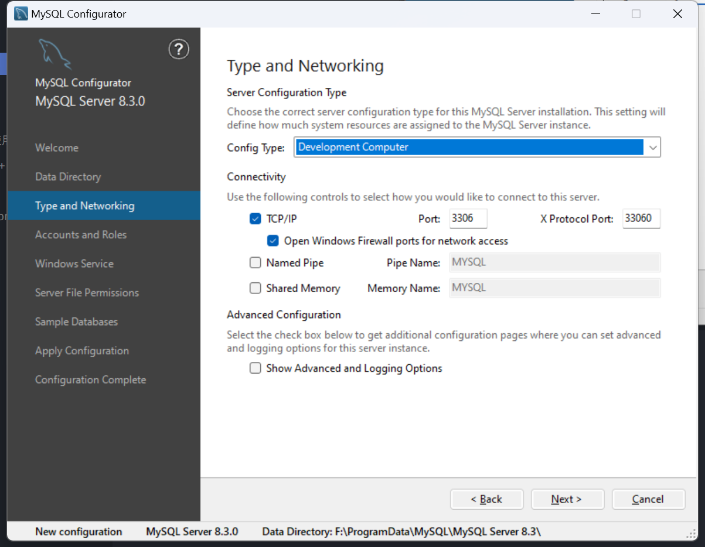Click MySQL Server 8.3.0 sidebar title
The image size is (705, 547).
coord(90,101)
